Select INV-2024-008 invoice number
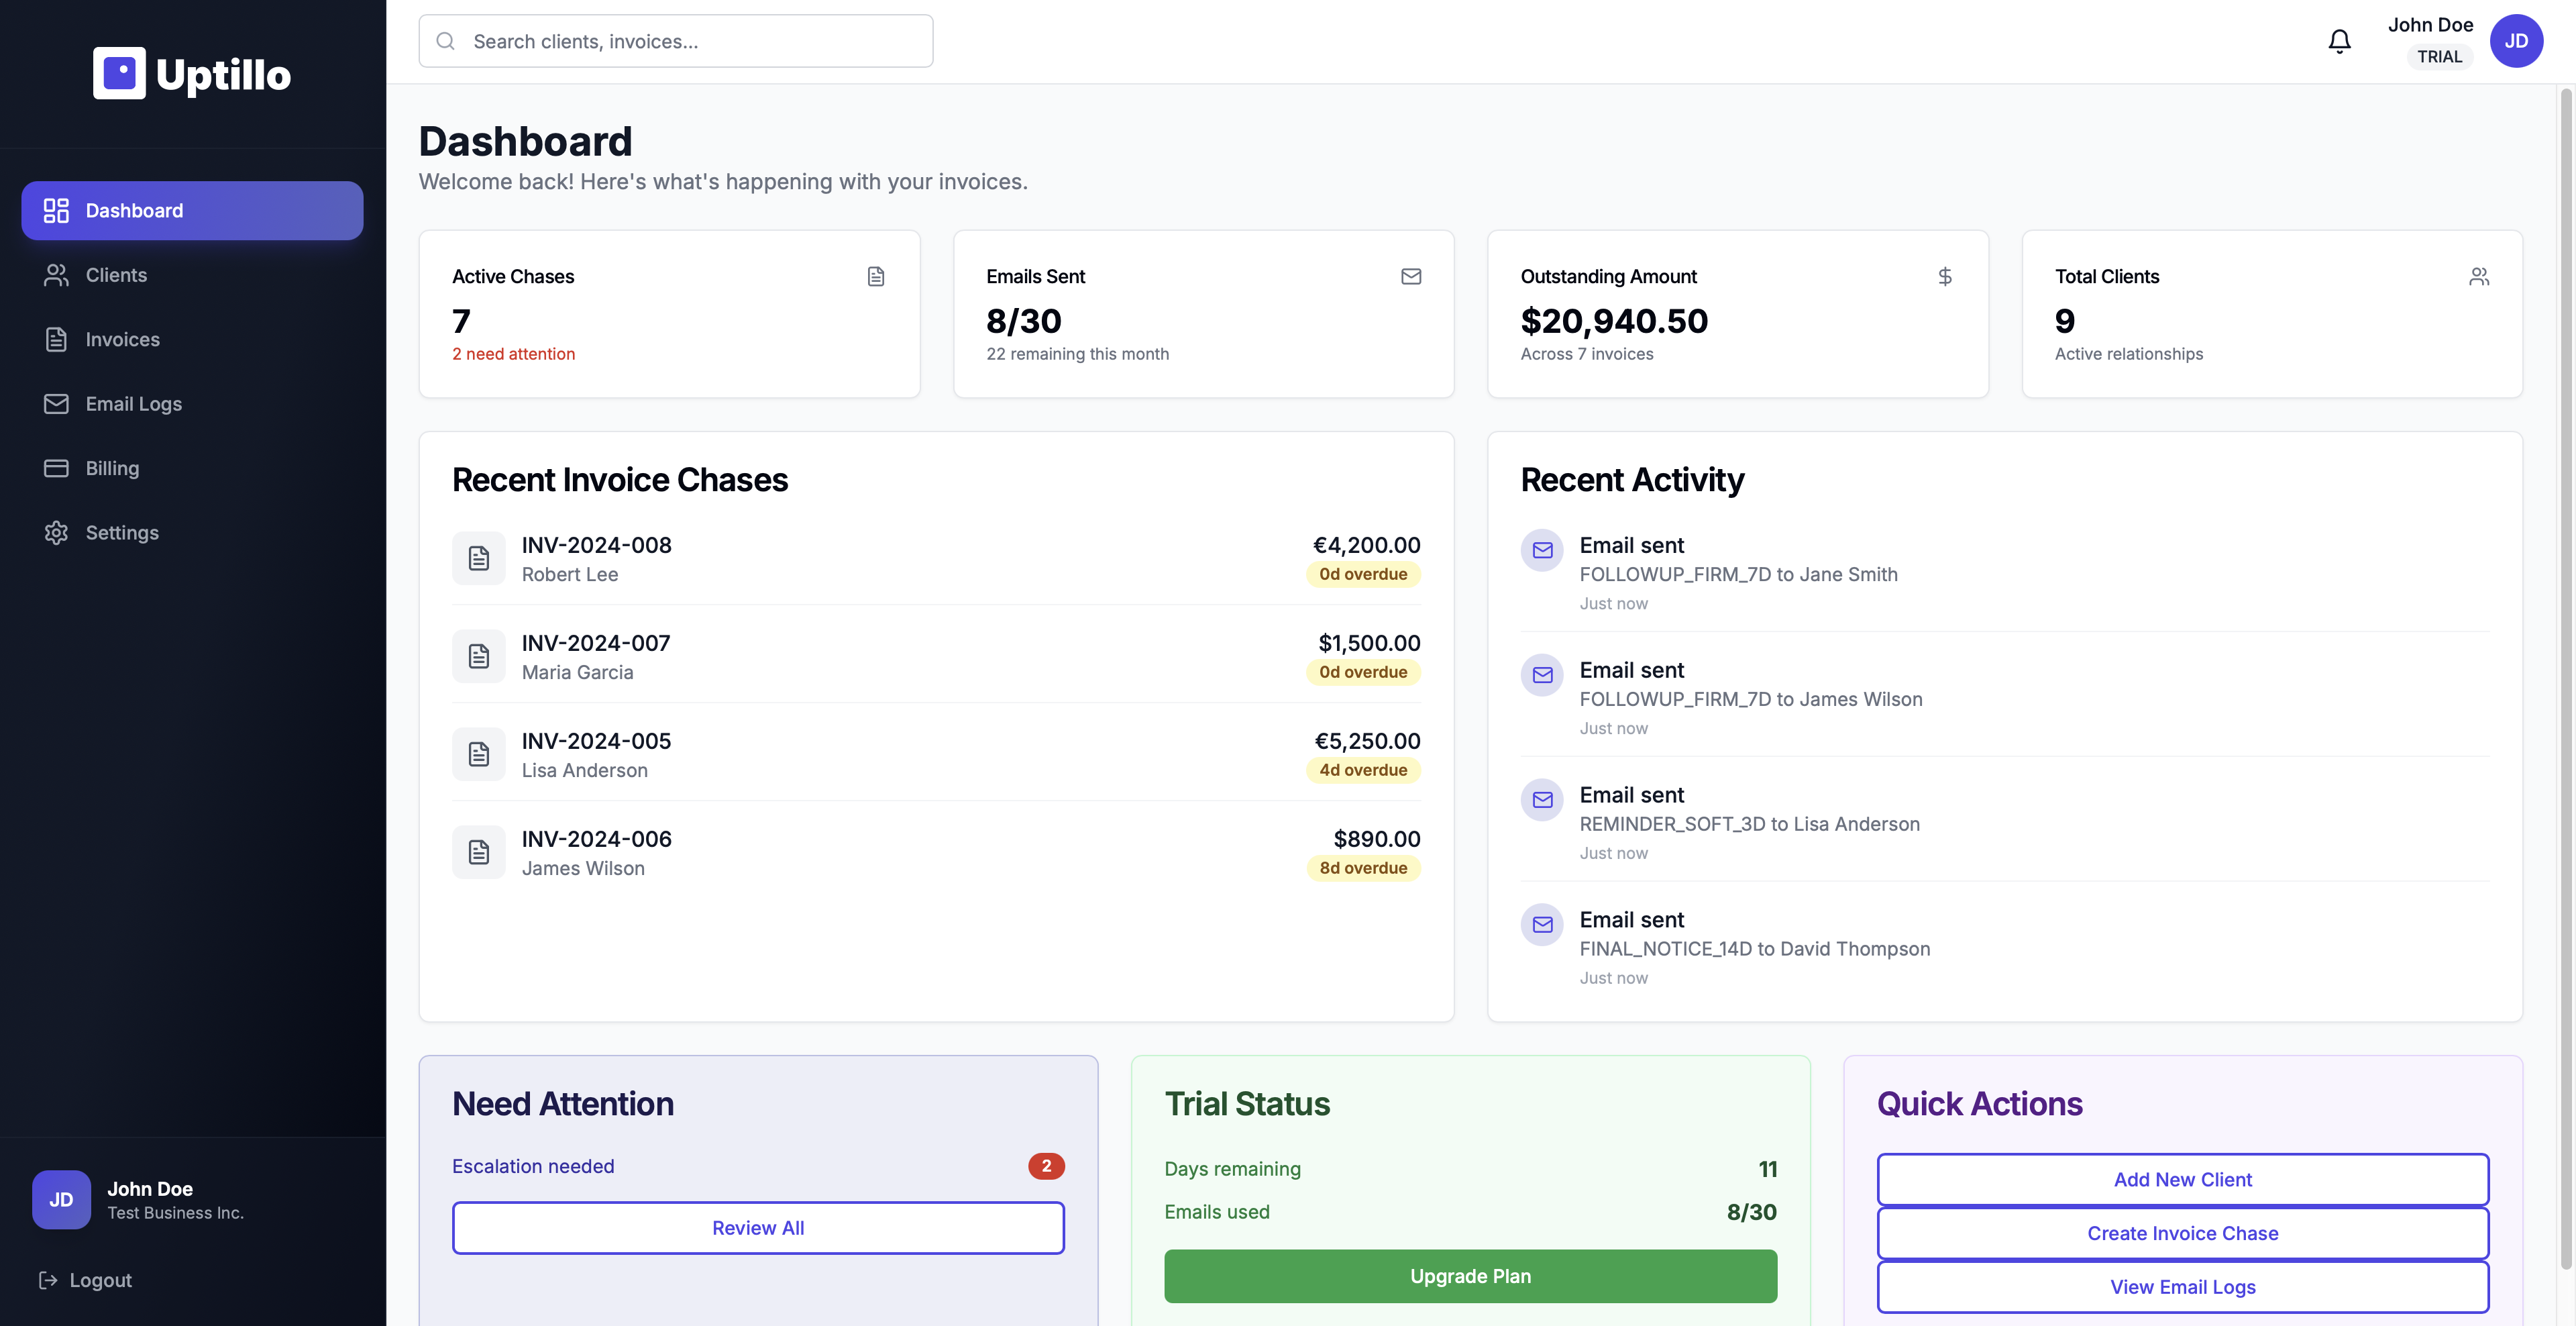Screen dimensions: 2576x1326 [596, 545]
